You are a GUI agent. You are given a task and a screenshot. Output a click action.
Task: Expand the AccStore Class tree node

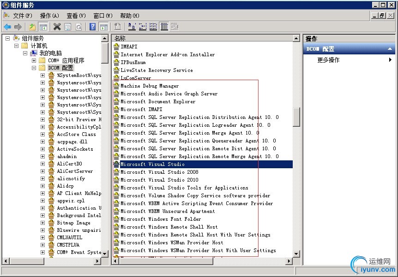[42, 134]
